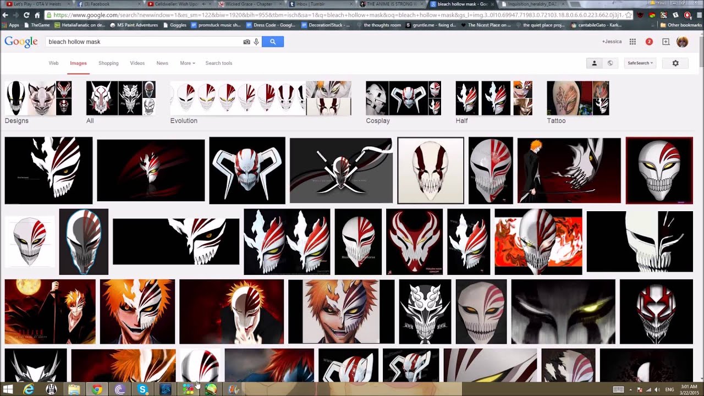
Task: Open TheGame bookmark
Action: (x=37, y=25)
